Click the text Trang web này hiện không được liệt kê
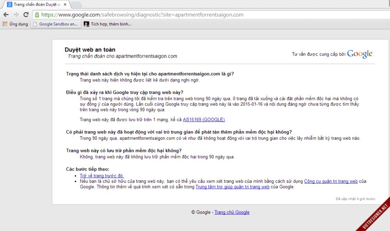Viewport: 390px width, 231px height. point(140,80)
